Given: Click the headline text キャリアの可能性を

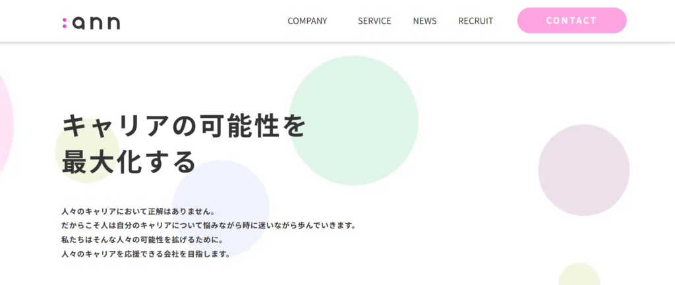Looking at the screenshot, I should pos(184,126).
